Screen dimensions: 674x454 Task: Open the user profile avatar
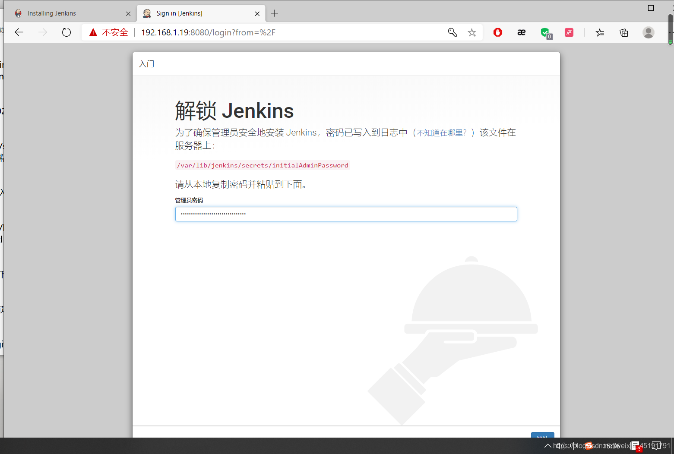pyautogui.click(x=648, y=32)
